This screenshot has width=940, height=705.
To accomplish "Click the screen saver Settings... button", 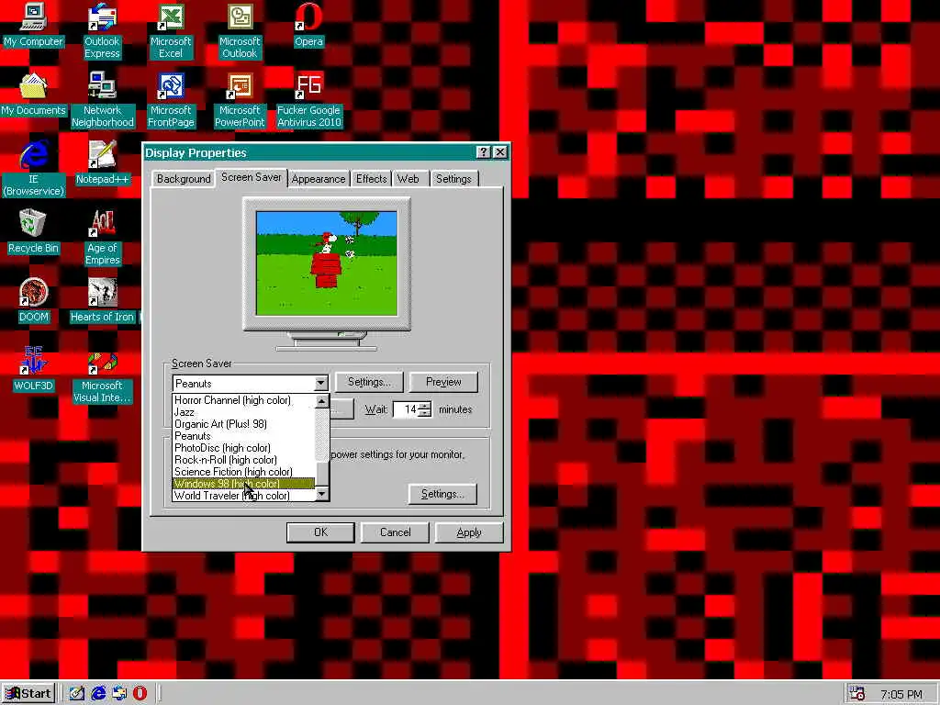I will click(x=369, y=382).
